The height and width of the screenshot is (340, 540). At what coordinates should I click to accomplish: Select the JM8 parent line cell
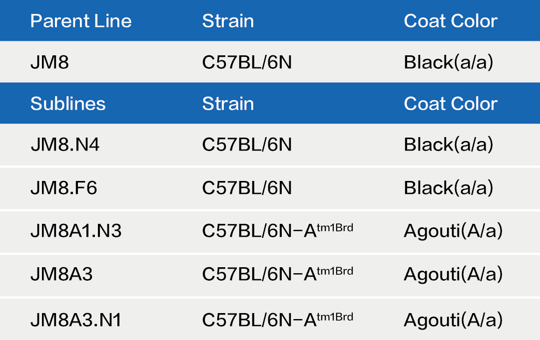pyautogui.click(x=49, y=62)
